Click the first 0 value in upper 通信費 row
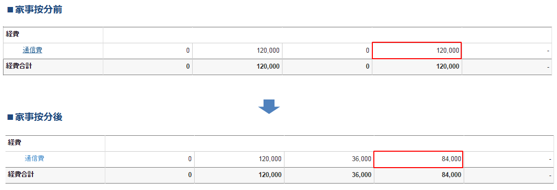Image resolution: width=557 pixels, height=190 pixels. pyautogui.click(x=188, y=51)
